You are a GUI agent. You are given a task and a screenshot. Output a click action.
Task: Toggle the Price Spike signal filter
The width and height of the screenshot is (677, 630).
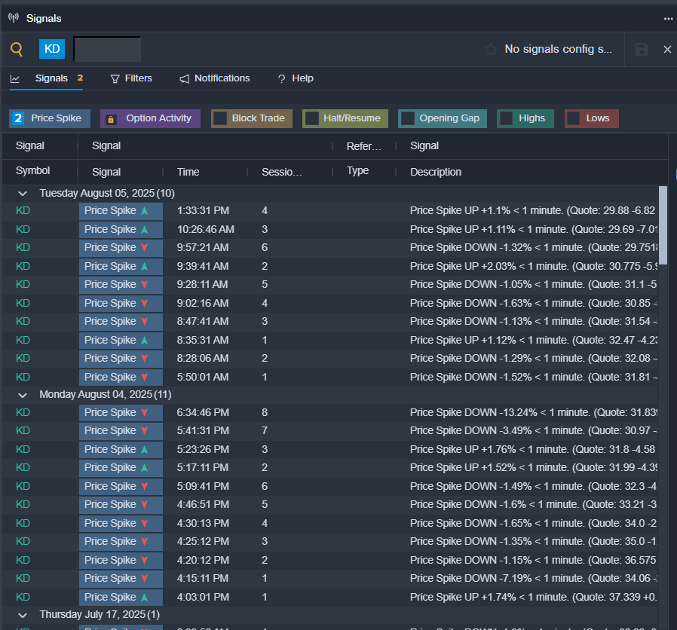50,118
